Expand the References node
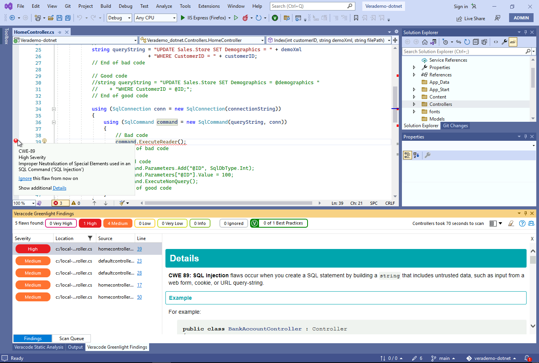539x363 pixels. click(414, 75)
